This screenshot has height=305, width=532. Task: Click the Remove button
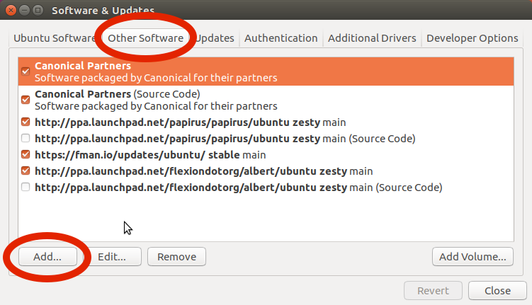click(x=176, y=257)
